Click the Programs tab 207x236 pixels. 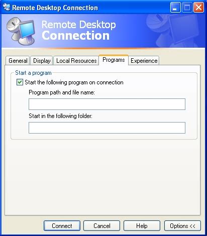114,60
